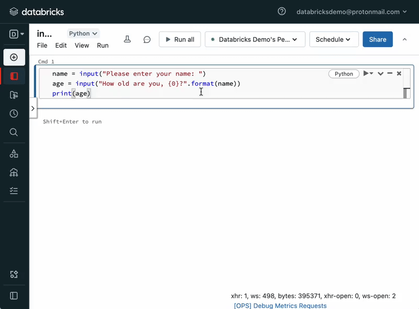Open Recents using the clock icon
This screenshot has height=309, width=419.
14,113
